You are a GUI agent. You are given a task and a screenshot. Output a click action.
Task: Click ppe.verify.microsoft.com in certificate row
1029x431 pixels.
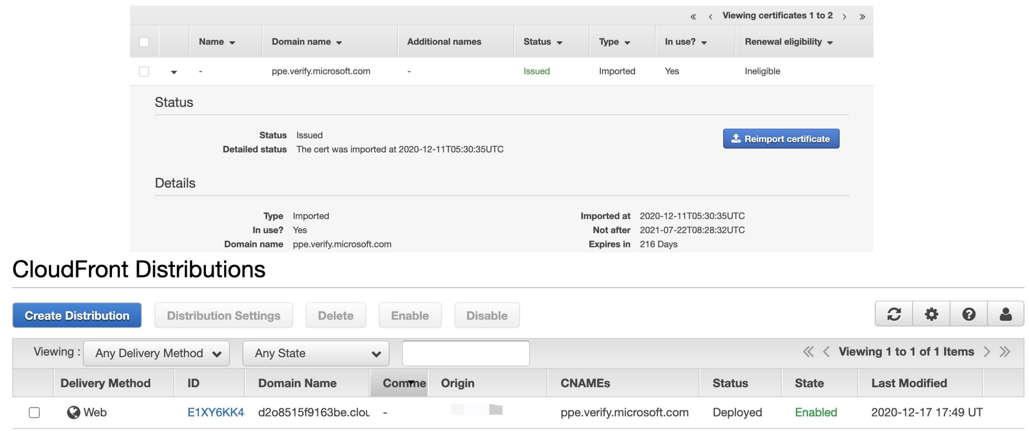point(321,71)
